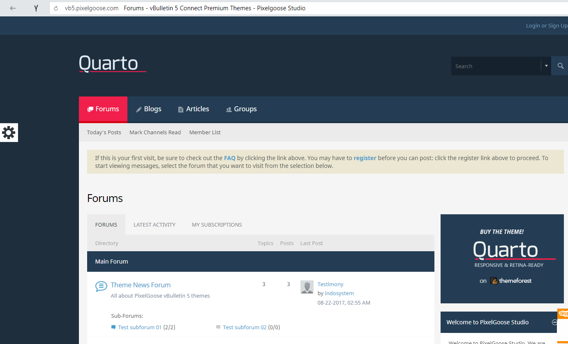
Task: Click the Directory column header
Action: tap(107, 243)
